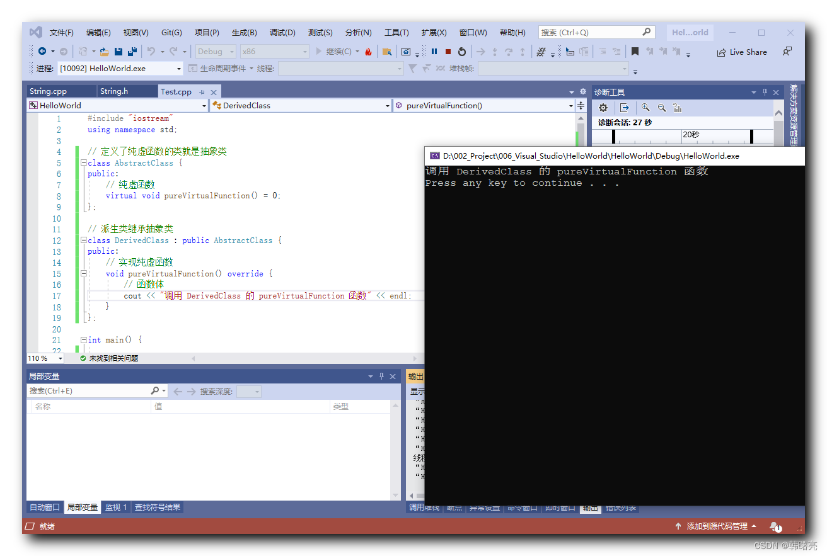
Task: Stop debugging with the red square icon
Action: point(448,52)
